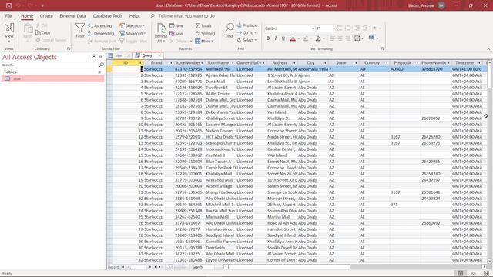Run Spelling check
This screenshot has width=493, height=277.
[x=205, y=33]
